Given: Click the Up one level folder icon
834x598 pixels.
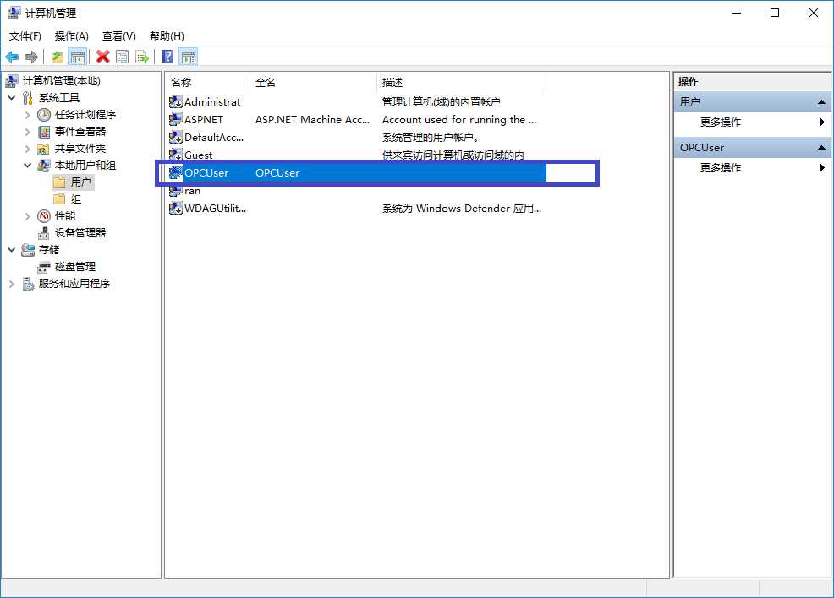Looking at the screenshot, I should coord(58,57).
